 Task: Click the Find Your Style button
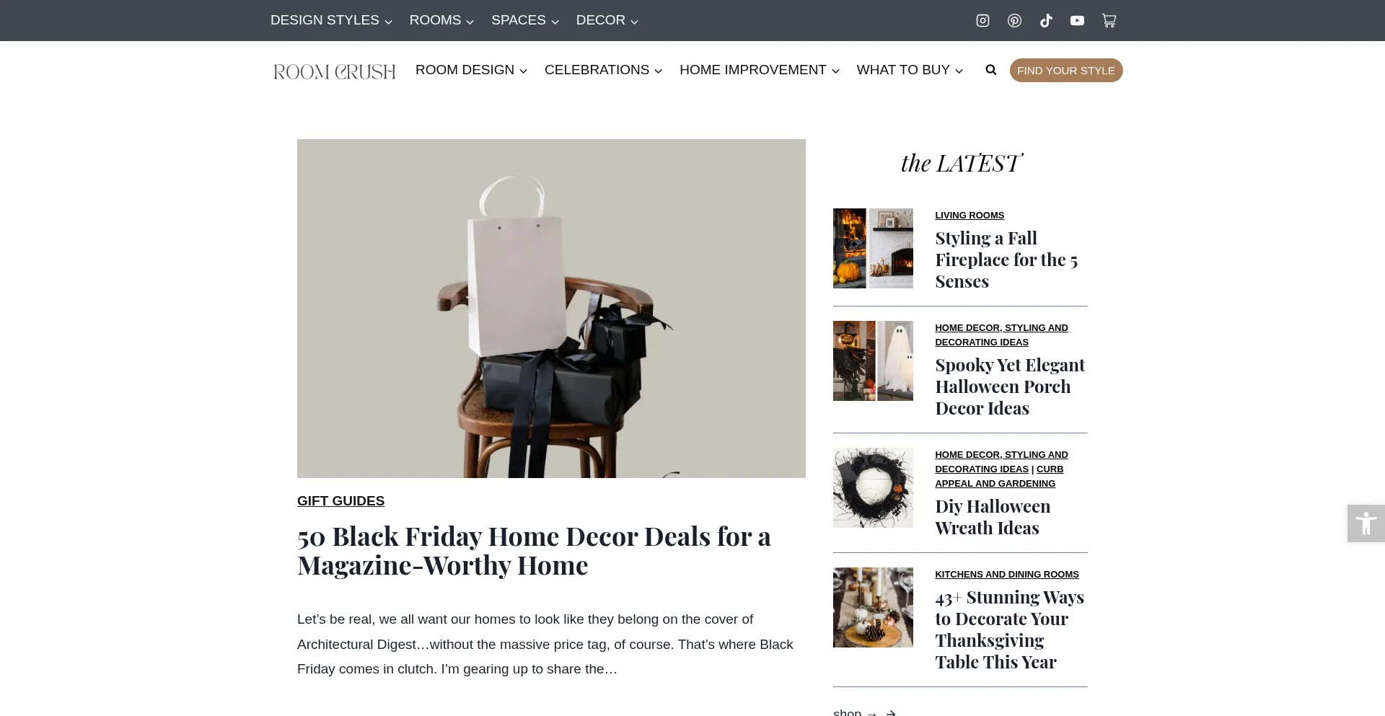(1065, 70)
